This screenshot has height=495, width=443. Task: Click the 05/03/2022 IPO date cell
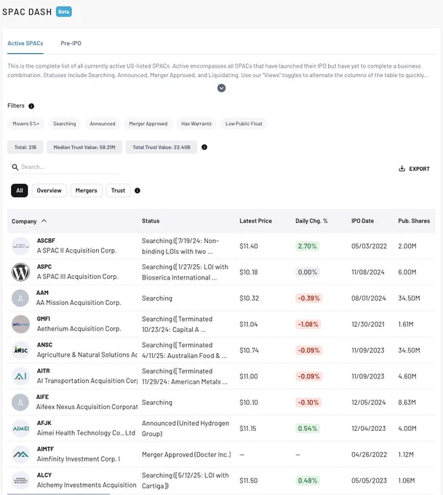(x=370, y=246)
